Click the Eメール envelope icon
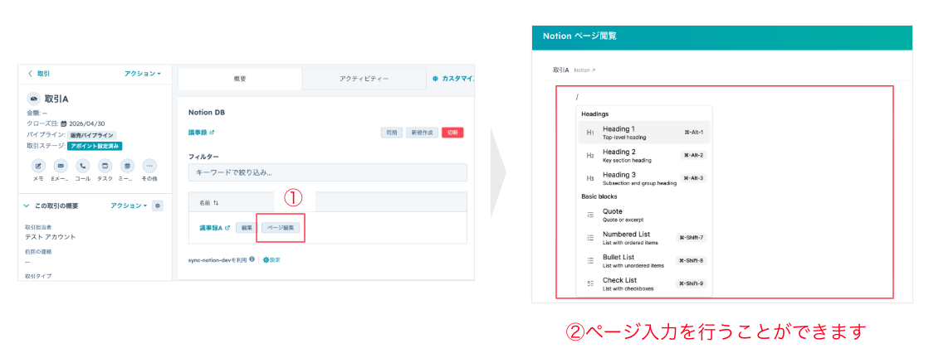 tap(61, 166)
